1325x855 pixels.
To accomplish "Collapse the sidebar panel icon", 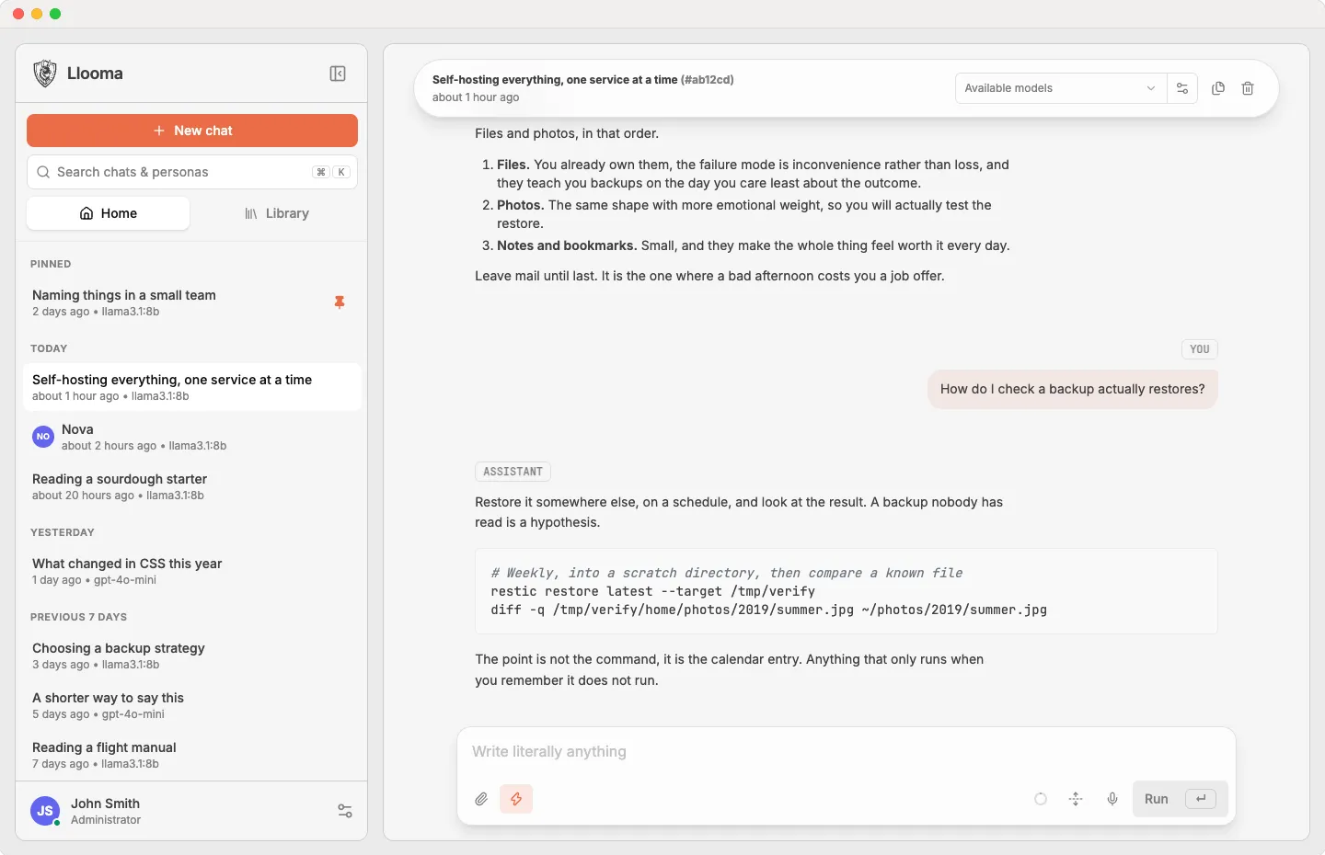I will (338, 74).
